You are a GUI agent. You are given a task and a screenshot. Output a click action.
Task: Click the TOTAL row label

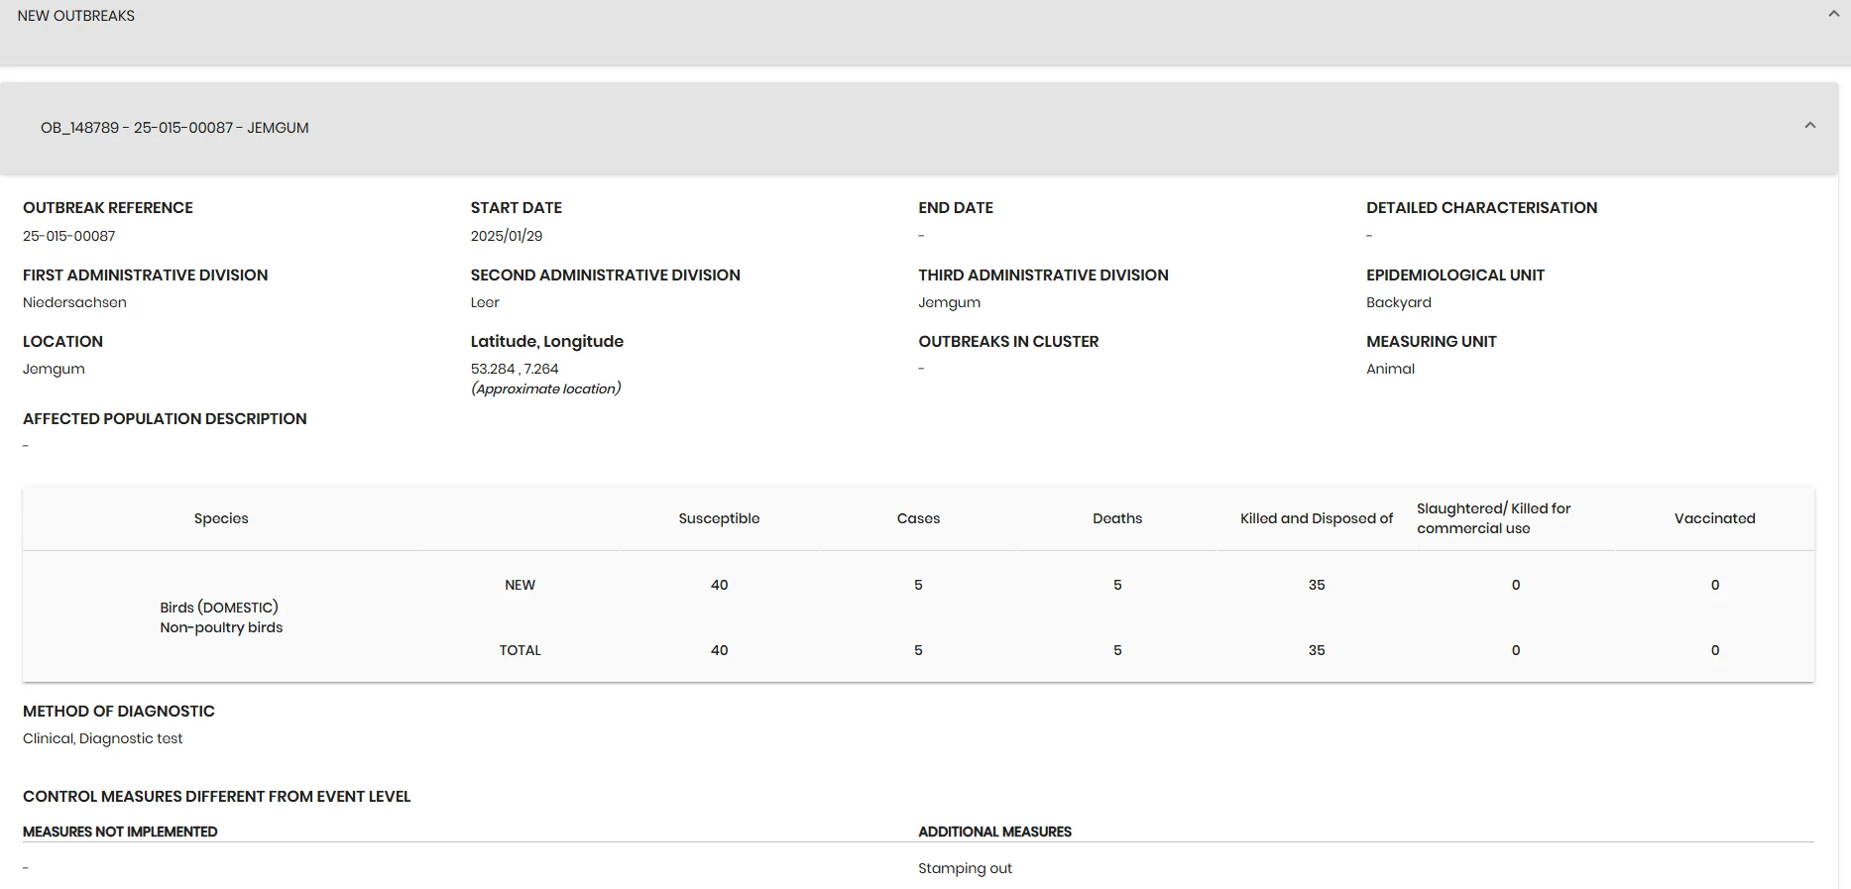click(520, 650)
